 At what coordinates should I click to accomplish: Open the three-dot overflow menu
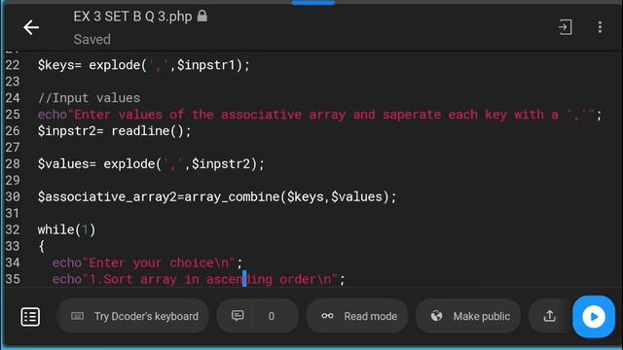point(600,27)
